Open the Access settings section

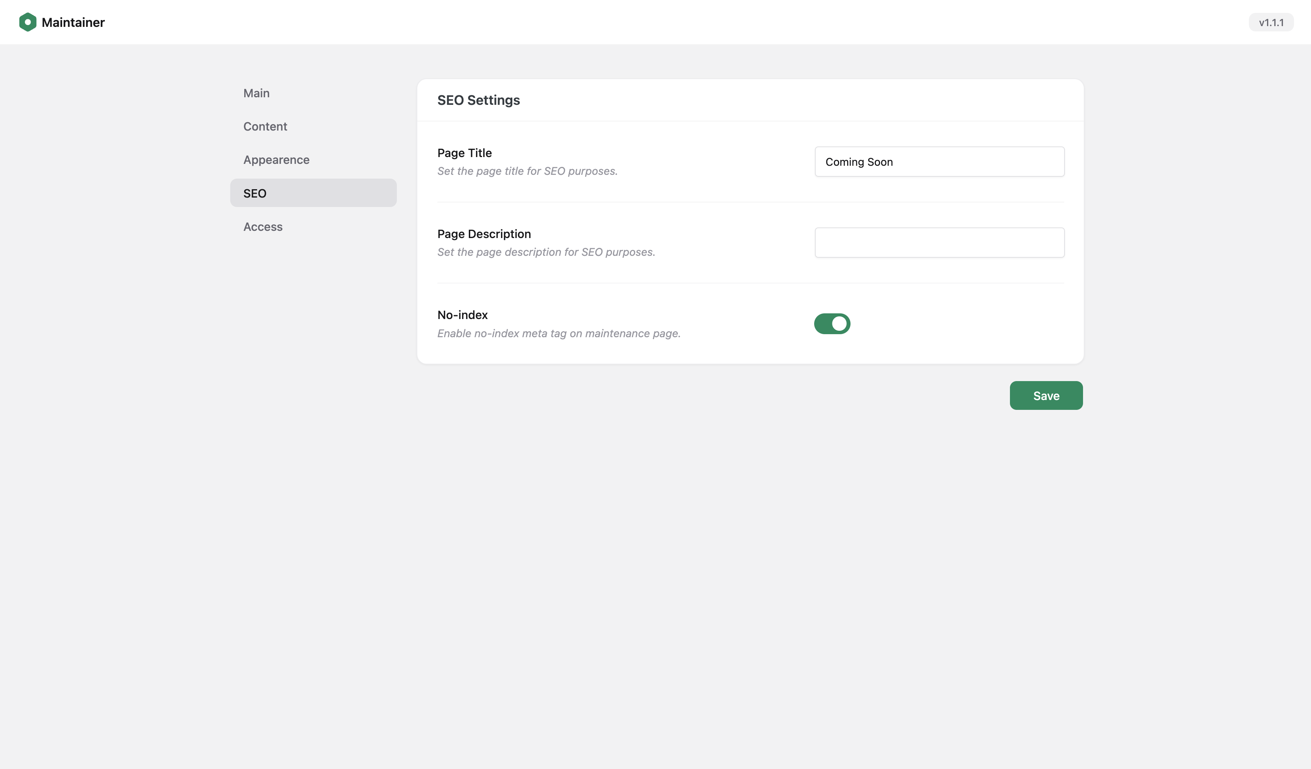[263, 227]
